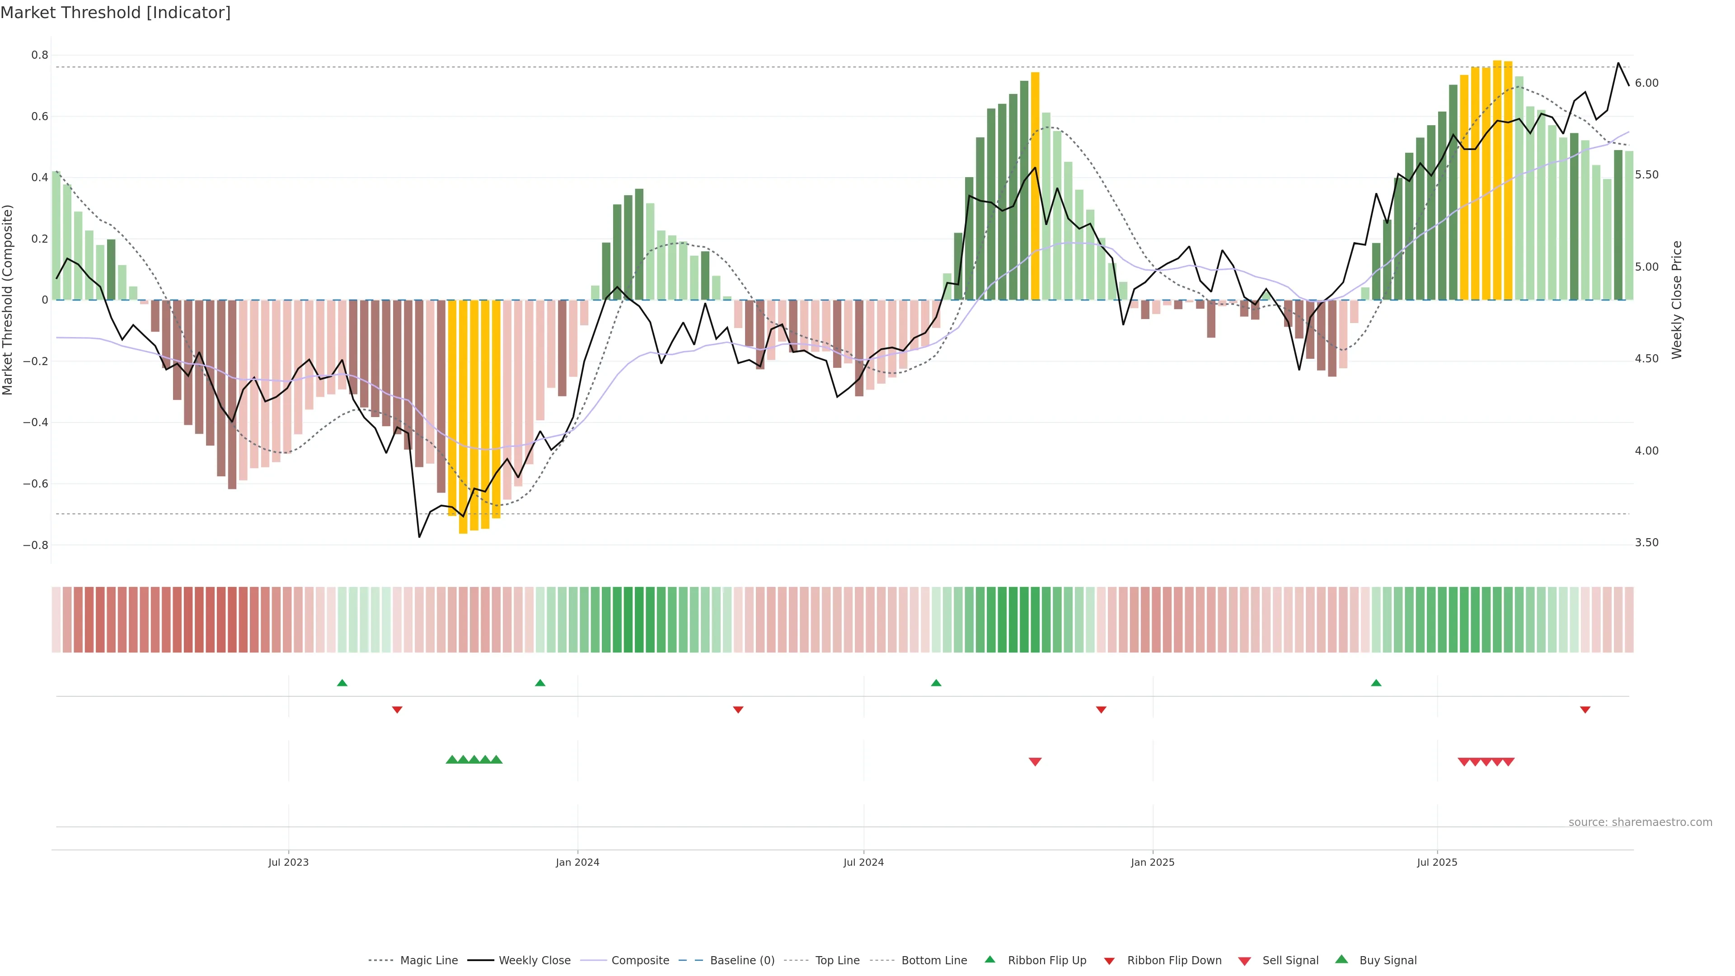Click the Buy Signal legend triangle icon
The height and width of the screenshot is (976, 1735).
[x=1341, y=959]
